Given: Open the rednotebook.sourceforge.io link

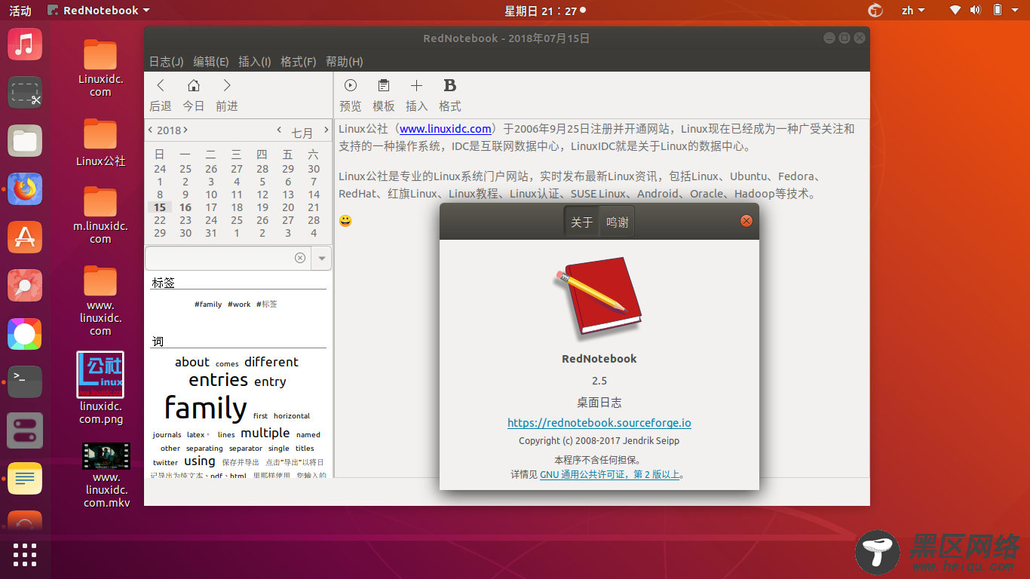Looking at the screenshot, I should point(599,423).
